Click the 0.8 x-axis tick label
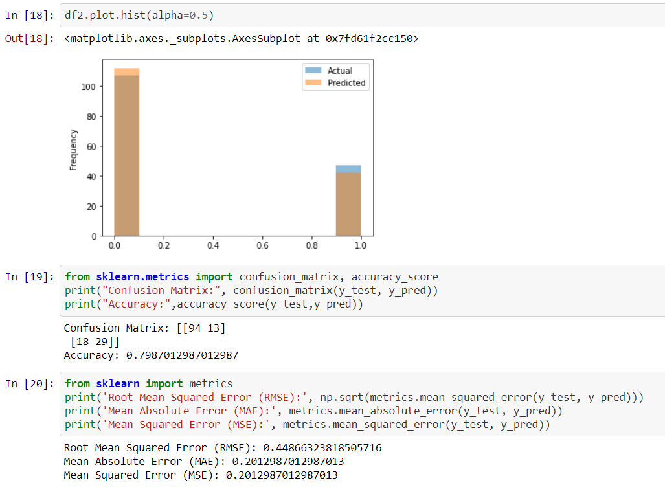 [312, 245]
